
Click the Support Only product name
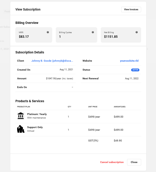coord(35,127)
